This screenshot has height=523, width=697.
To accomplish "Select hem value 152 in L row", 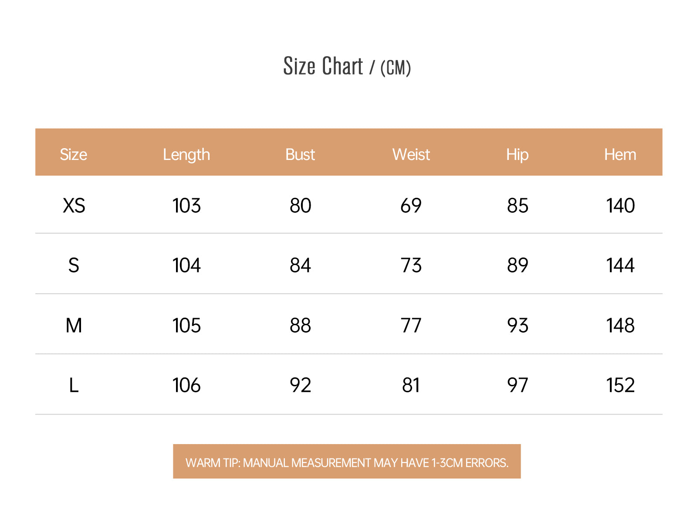I will tap(620, 385).
